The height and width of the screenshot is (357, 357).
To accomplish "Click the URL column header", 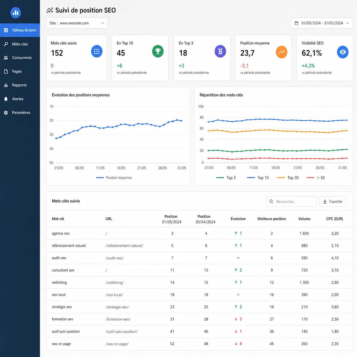I will point(109,219).
